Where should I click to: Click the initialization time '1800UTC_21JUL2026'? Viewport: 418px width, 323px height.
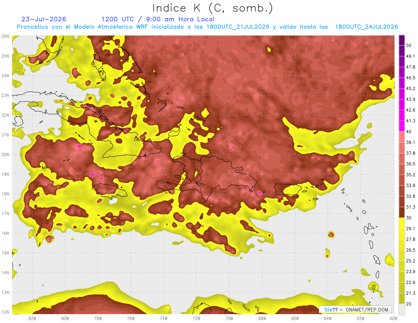tap(238, 27)
